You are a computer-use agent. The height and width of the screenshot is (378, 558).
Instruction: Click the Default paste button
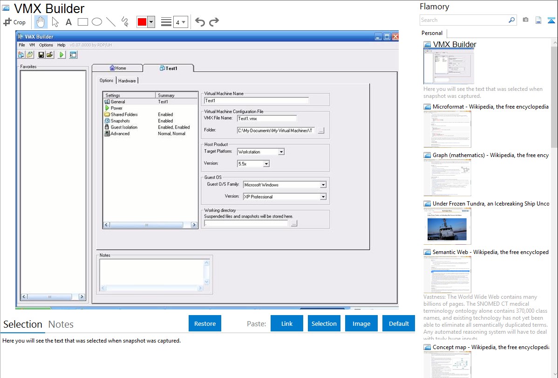pos(399,323)
